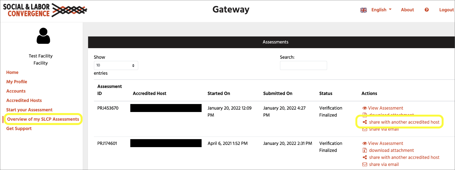Click the download attachment icon for PRJ174601

pyautogui.click(x=365, y=150)
